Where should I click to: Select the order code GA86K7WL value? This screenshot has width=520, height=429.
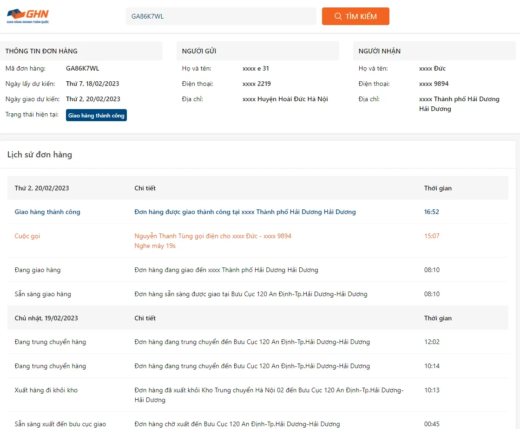(x=82, y=69)
